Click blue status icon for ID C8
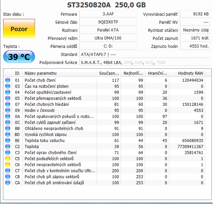Viewport: 214px width, 204px height. [x=8, y=177]
